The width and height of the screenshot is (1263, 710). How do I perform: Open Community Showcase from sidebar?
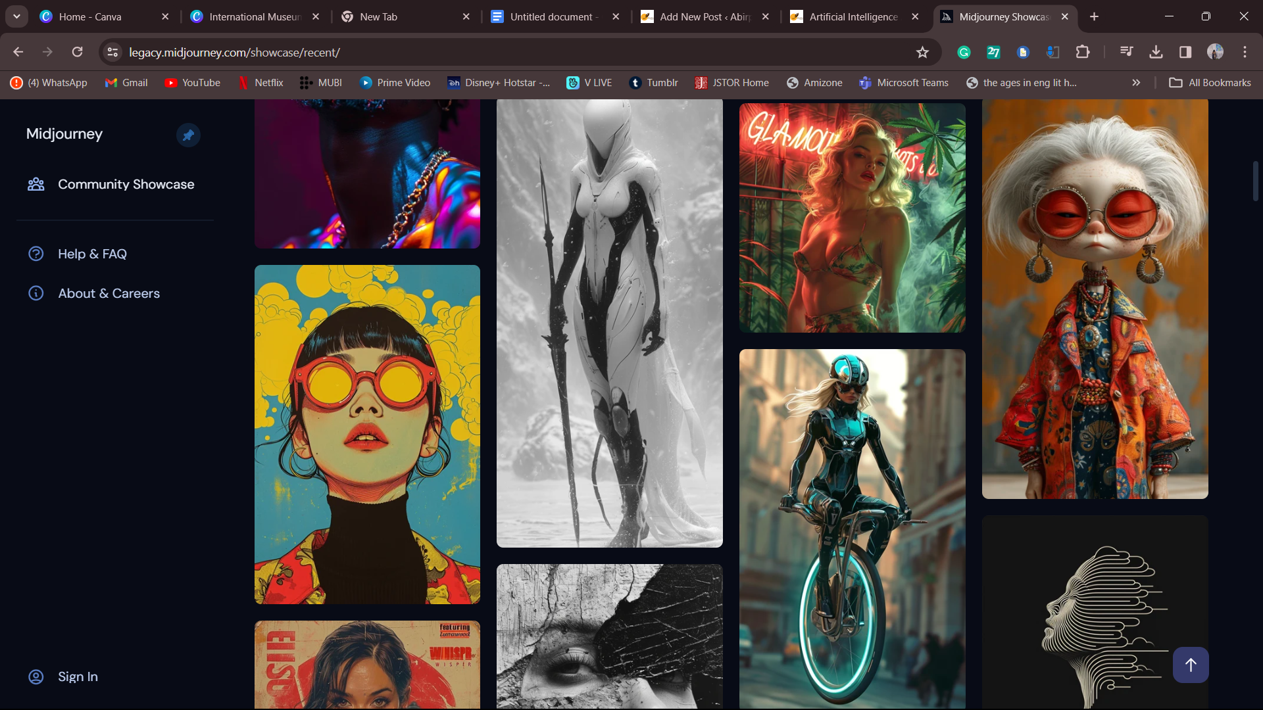coord(126,184)
